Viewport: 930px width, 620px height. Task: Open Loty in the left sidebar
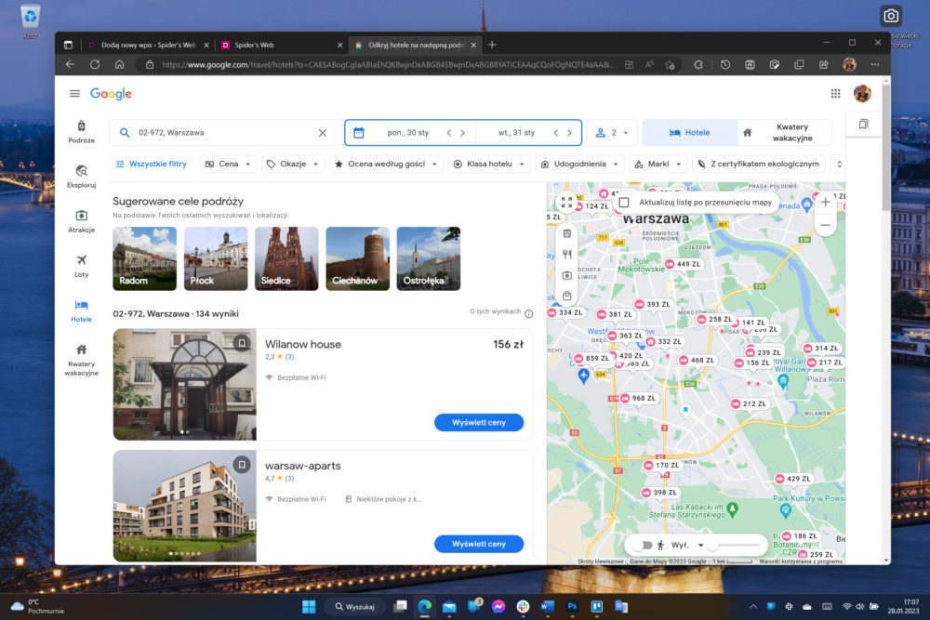[81, 266]
